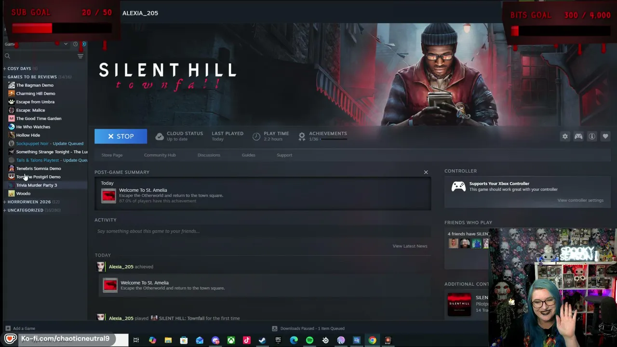Click the Add a Game plus icon
This screenshot has height=347, width=617.
point(8,328)
